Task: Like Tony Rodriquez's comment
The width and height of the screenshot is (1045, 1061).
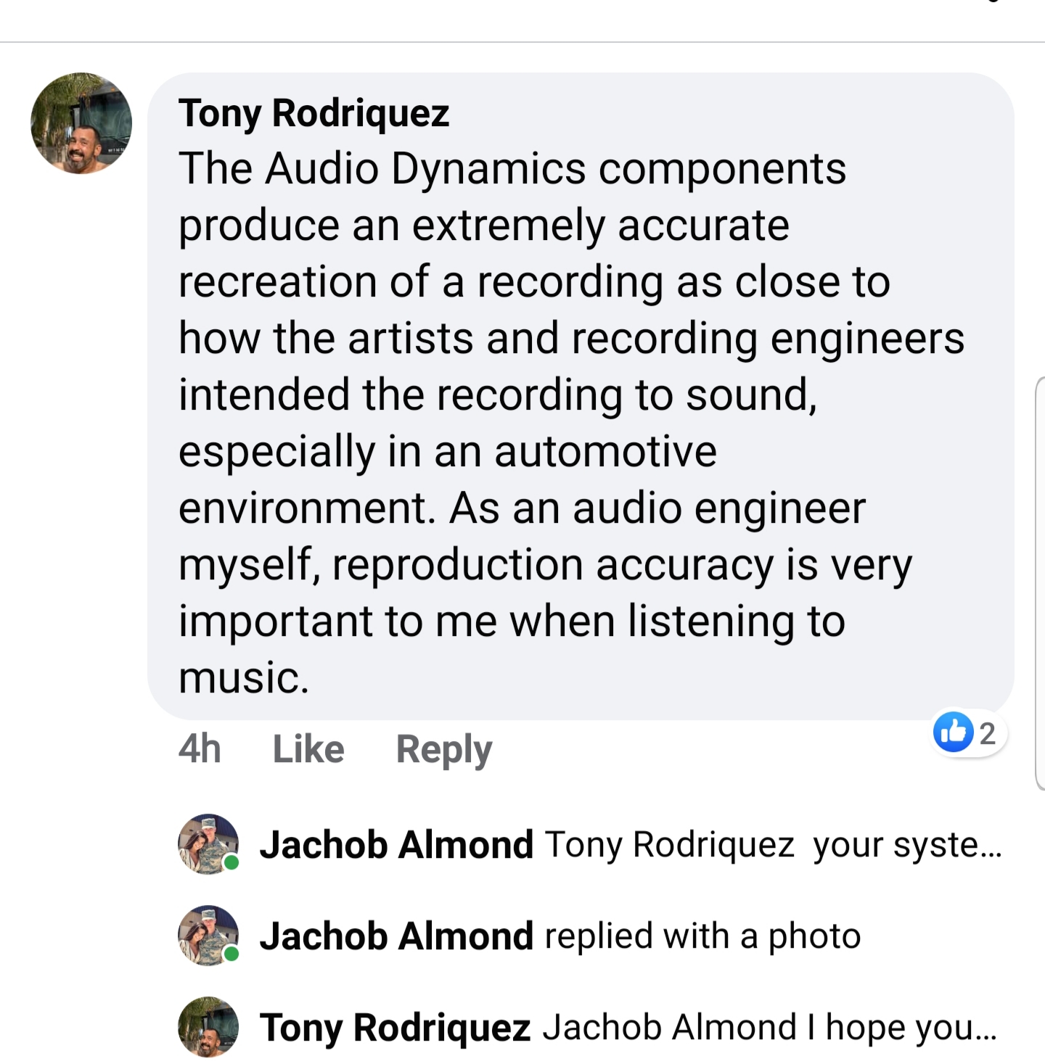Action: pos(308,749)
